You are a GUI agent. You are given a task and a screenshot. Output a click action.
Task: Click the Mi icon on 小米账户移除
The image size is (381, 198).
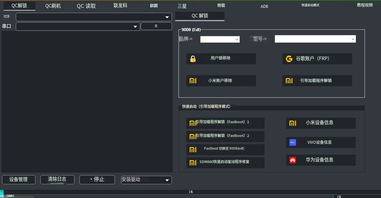coord(193,81)
